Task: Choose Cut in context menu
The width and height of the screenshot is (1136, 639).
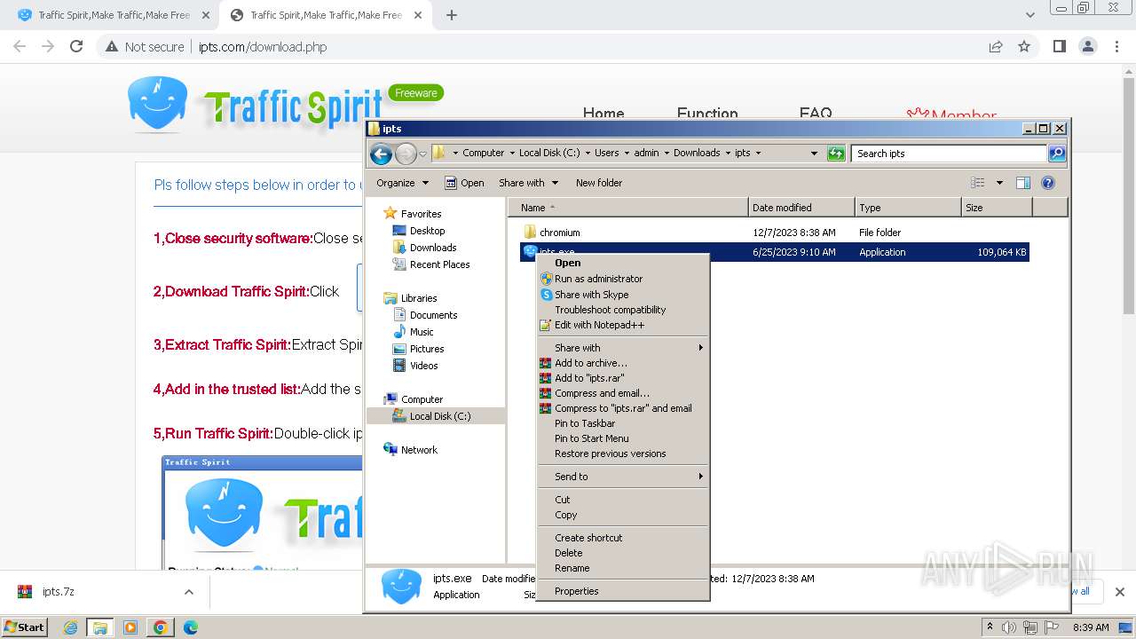Action: coord(623,500)
